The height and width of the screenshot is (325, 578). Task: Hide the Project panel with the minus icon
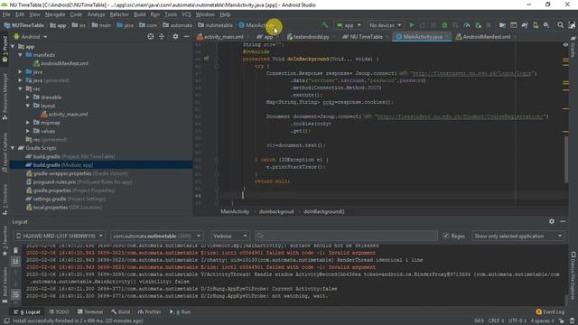187,36
